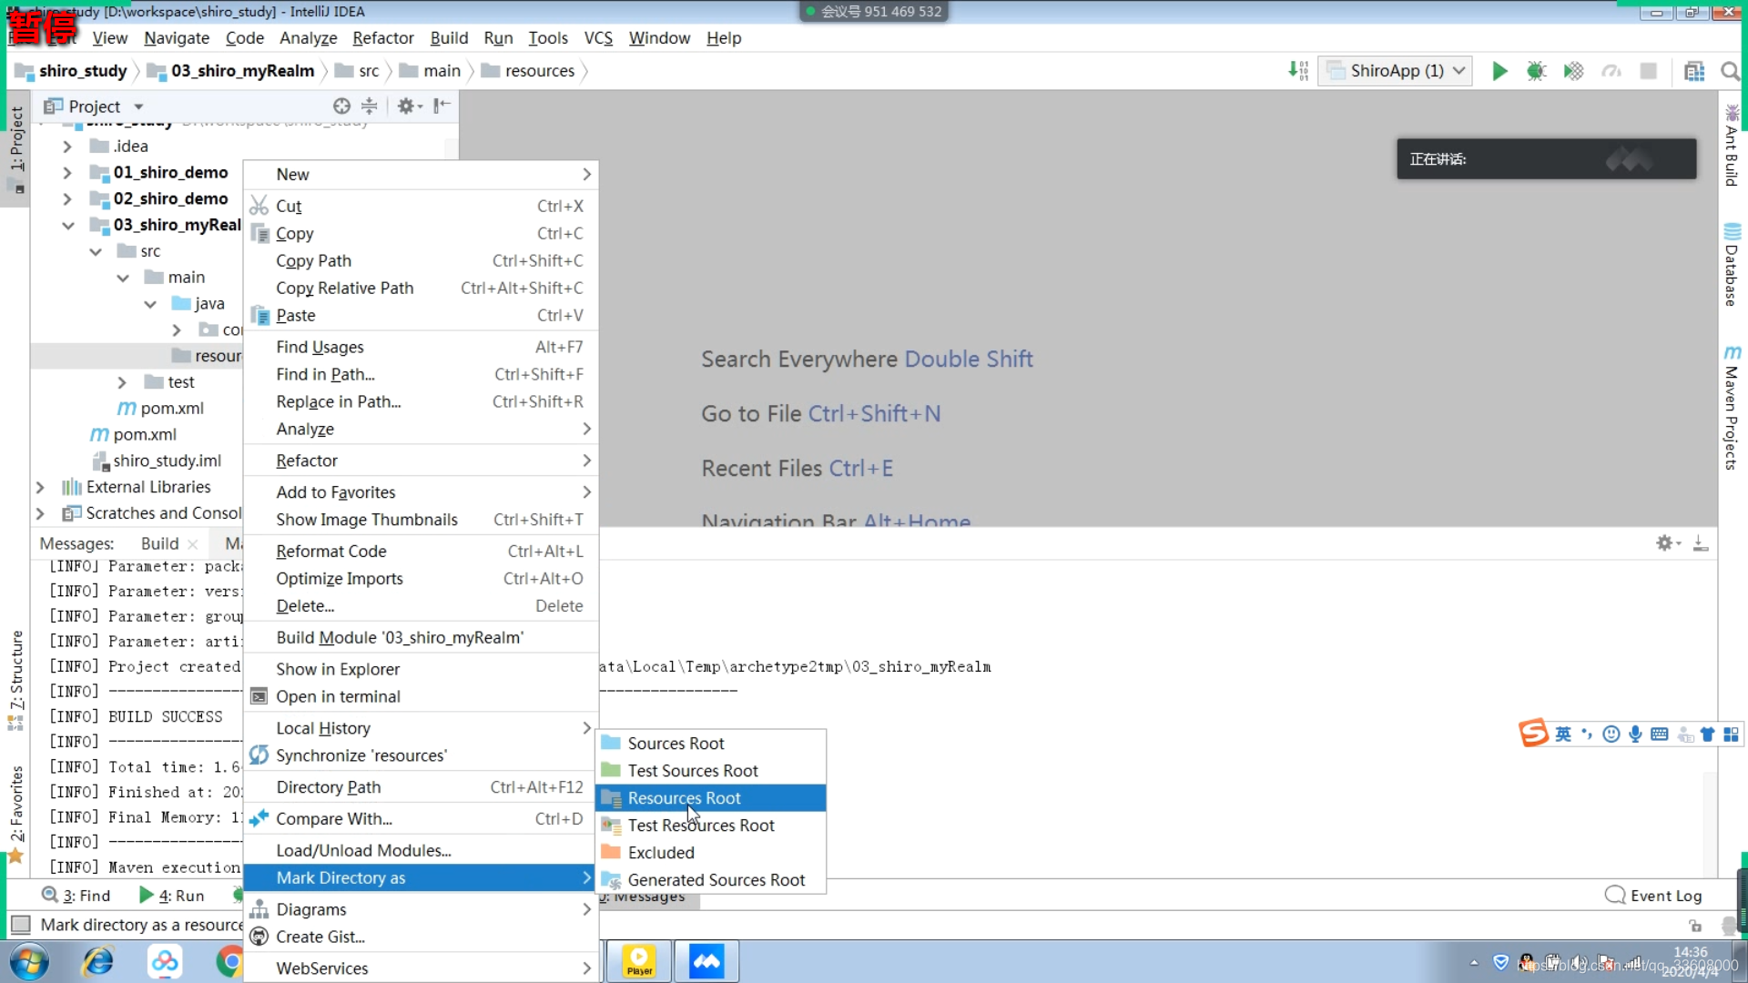Expand the test folder
This screenshot has height=983, width=1748.
click(x=122, y=383)
